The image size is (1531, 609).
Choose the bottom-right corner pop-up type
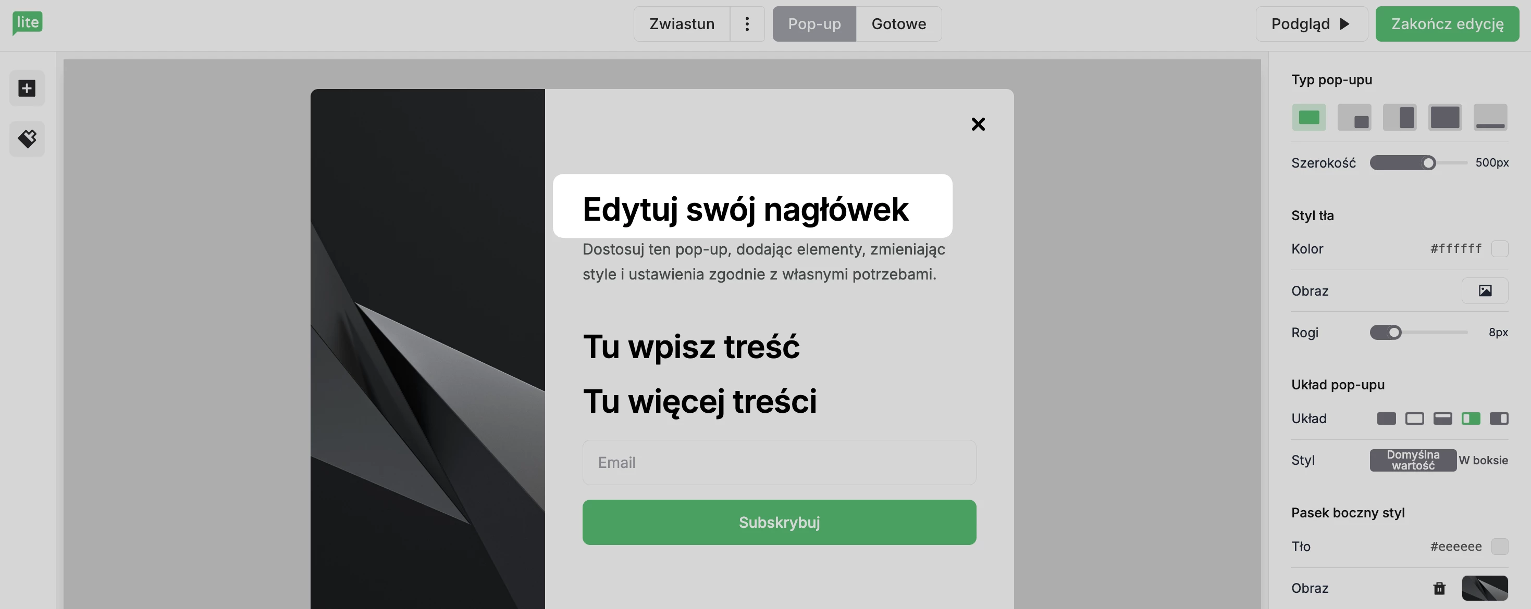point(1354,118)
